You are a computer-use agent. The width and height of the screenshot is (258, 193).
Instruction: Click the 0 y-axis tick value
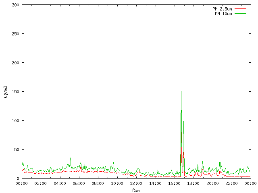coord(18,179)
